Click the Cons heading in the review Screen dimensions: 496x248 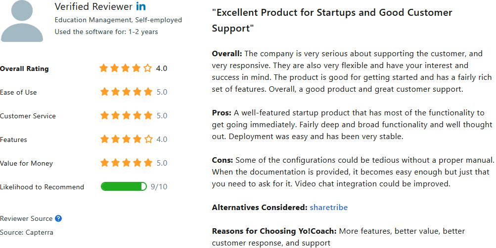[223, 160]
